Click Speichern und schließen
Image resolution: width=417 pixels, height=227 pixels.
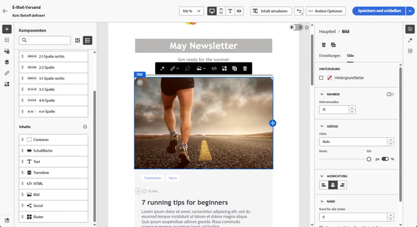(379, 11)
